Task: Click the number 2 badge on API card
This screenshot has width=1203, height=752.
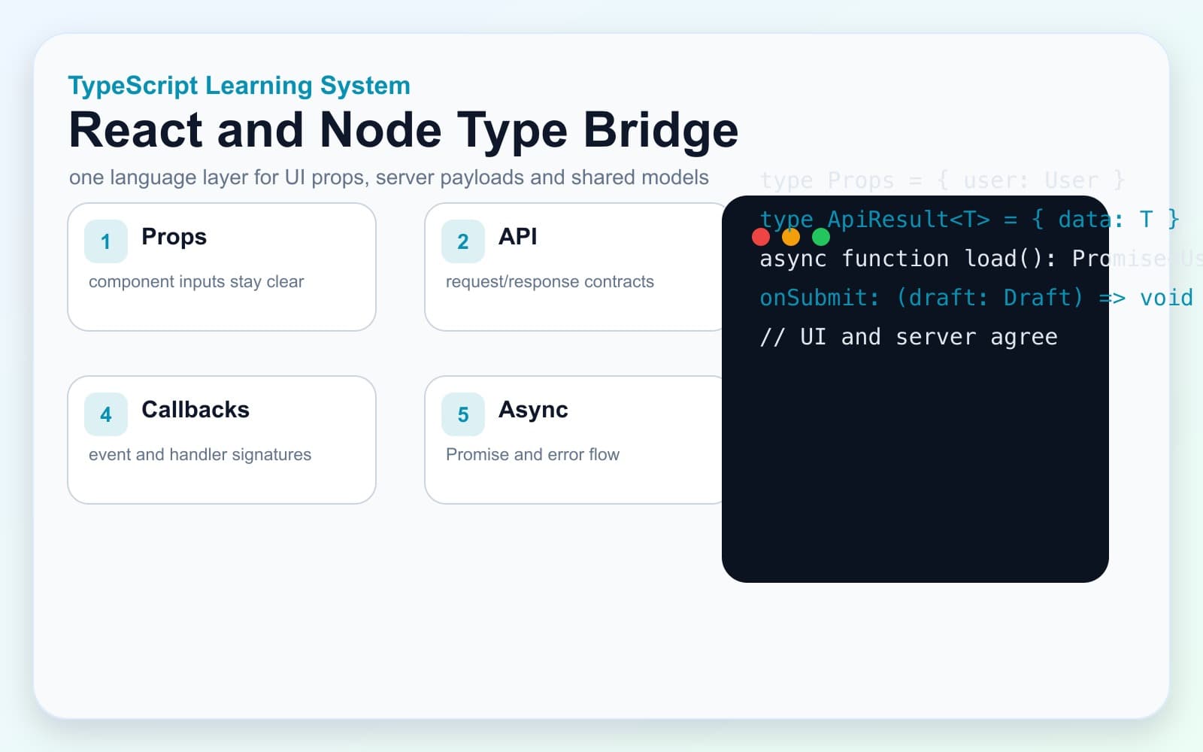Action: [x=463, y=241]
